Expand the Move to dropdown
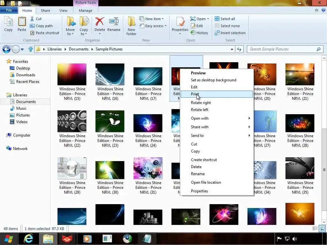This screenshot has width=327, height=245. (x=70, y=34)
